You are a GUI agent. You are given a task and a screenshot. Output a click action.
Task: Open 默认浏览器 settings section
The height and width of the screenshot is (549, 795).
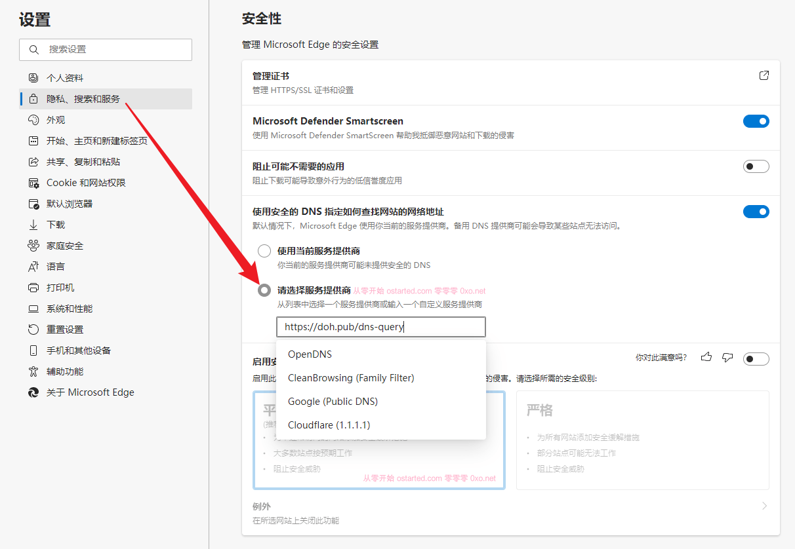coord(106,204)
